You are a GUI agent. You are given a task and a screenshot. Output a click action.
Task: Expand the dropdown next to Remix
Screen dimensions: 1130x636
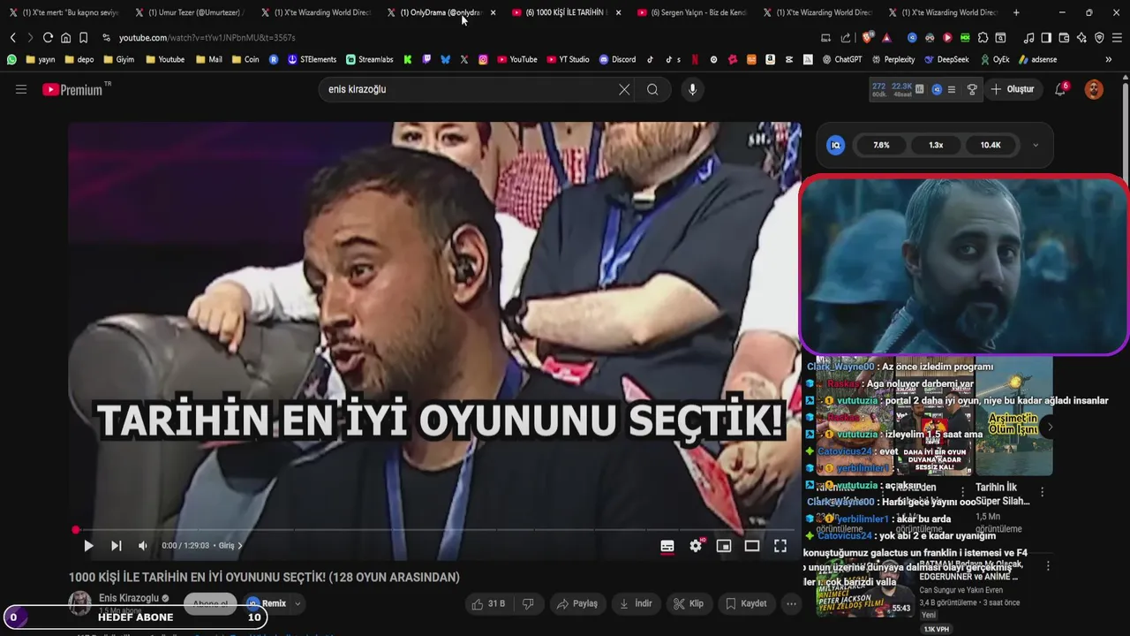pyautogui.click(x=298, y=603)
